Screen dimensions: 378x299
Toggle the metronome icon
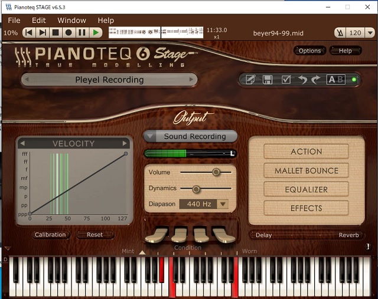[x=340, y=33]
